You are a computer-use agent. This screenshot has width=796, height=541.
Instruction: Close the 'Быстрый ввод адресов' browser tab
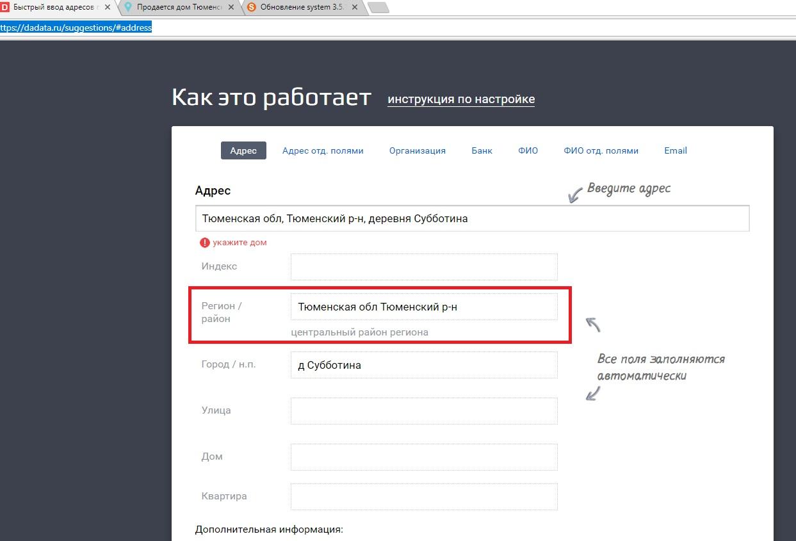[x=106, y=7]
